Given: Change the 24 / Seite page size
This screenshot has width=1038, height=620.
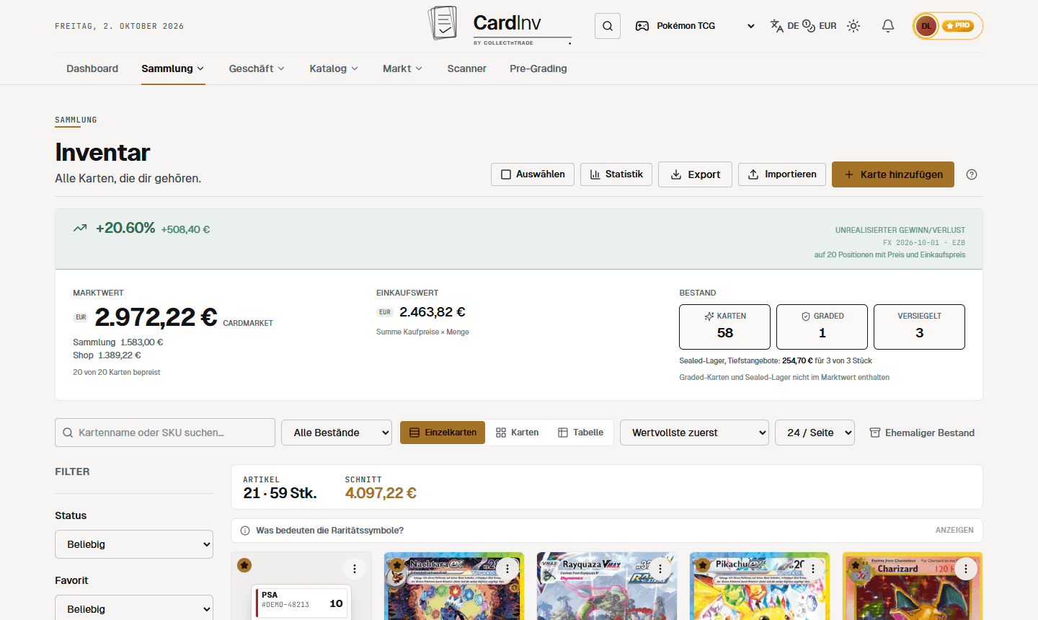Looking at the screenshot, I should [815, 433].
